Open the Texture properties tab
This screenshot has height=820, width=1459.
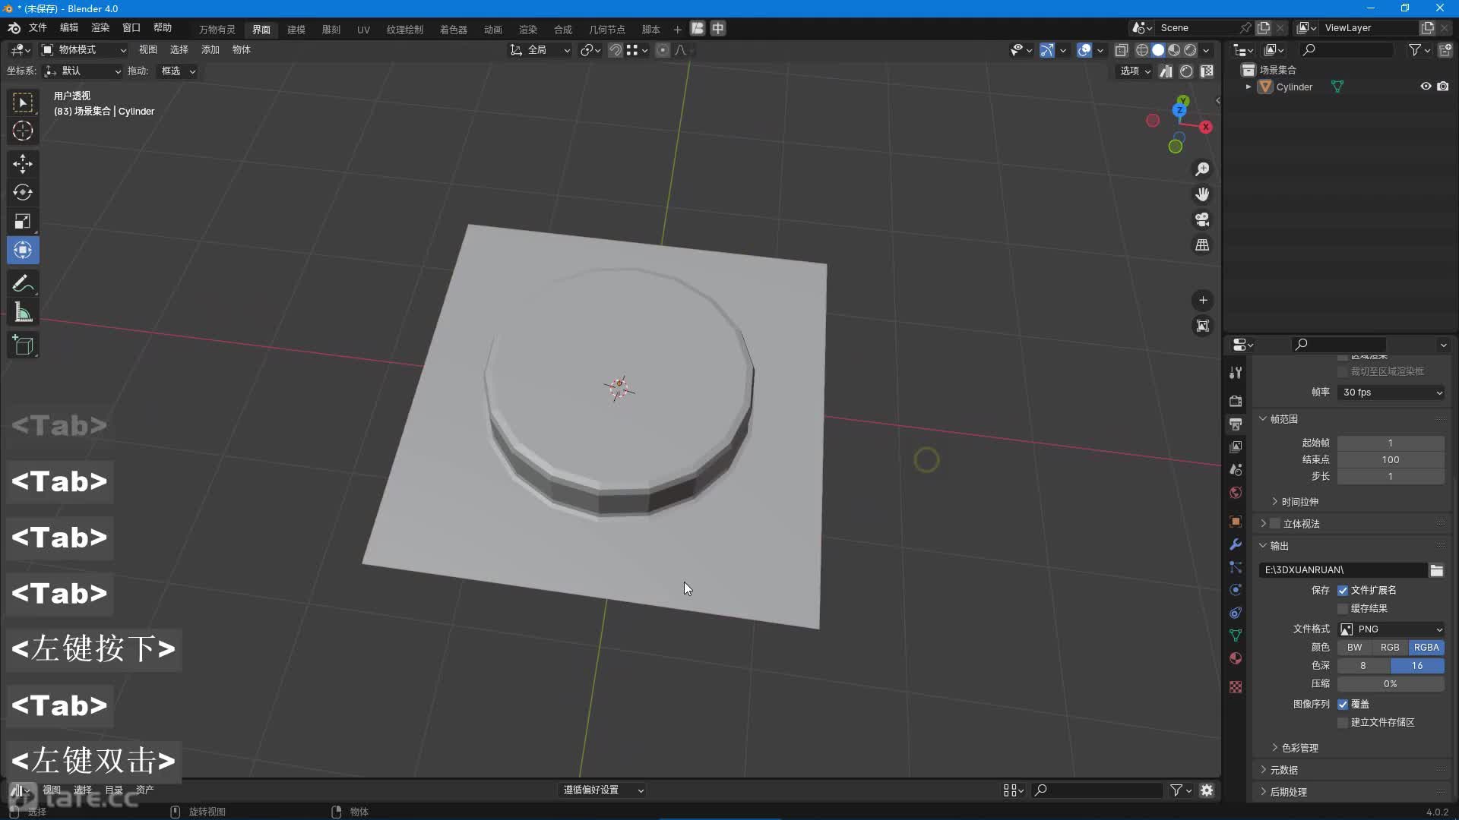pyautogui.click(x=1236, y=687)
